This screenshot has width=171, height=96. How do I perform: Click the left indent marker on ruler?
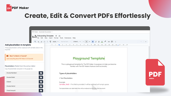[59, 45]
